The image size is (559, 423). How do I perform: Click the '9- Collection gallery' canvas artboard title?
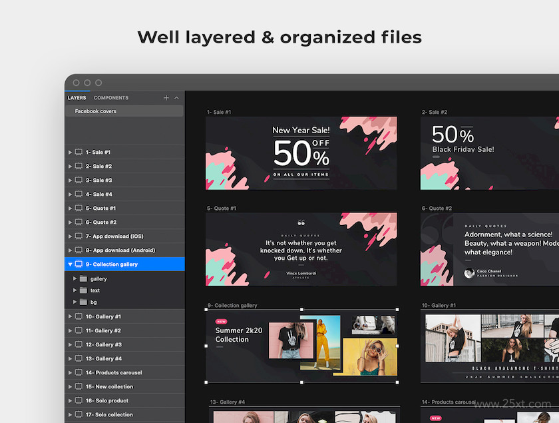(x=232, y=305)
